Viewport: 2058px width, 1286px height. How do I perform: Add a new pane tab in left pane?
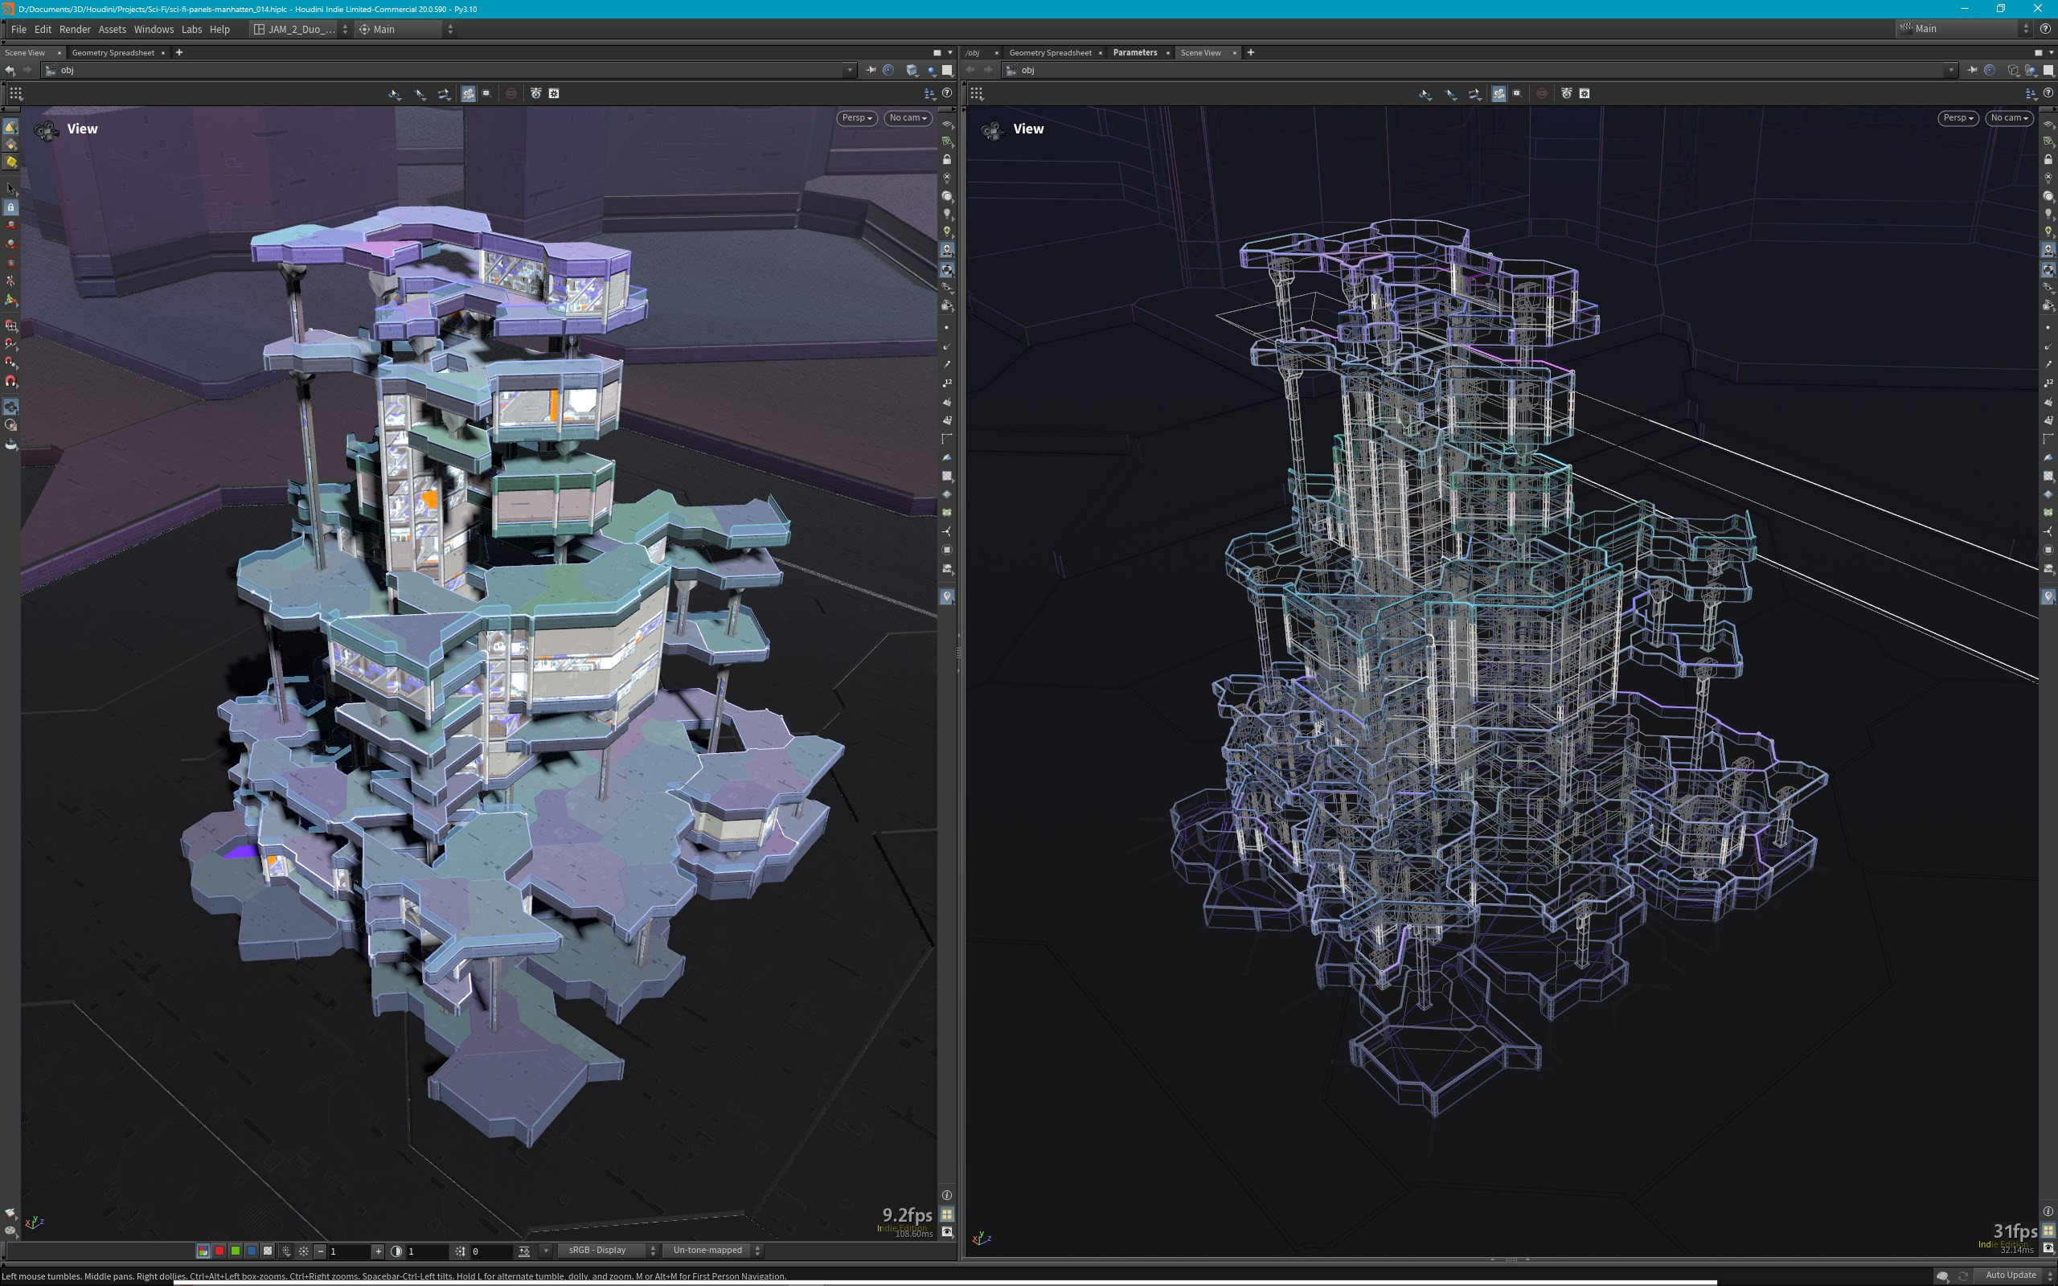[178, 53]
